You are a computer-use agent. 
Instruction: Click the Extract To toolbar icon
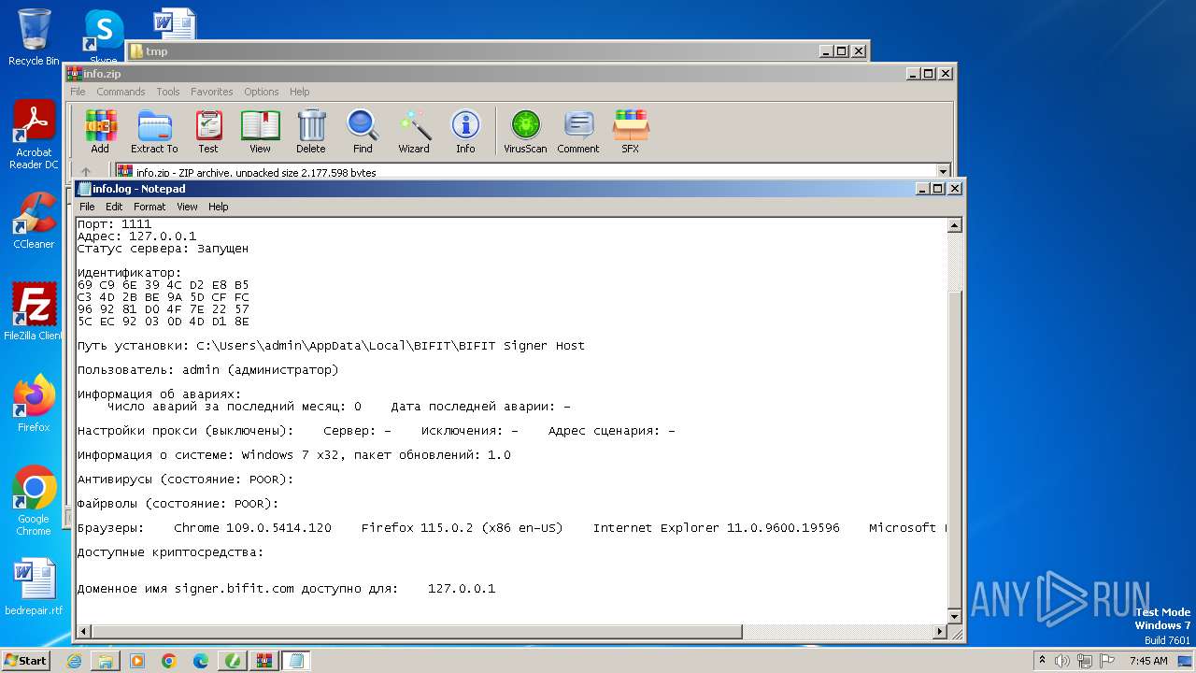(x=154, y=131)
